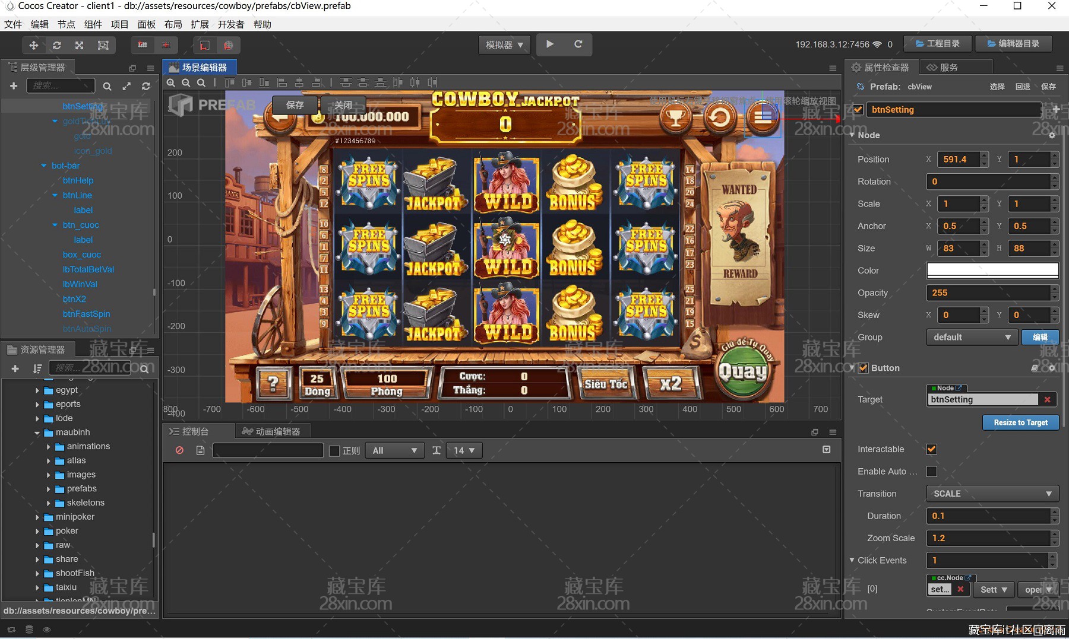
Task: Open console log file icon
Action: (x=200, y=450)
